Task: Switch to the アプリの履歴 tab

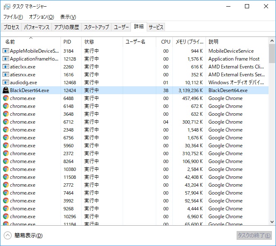Action: (66, 27)
